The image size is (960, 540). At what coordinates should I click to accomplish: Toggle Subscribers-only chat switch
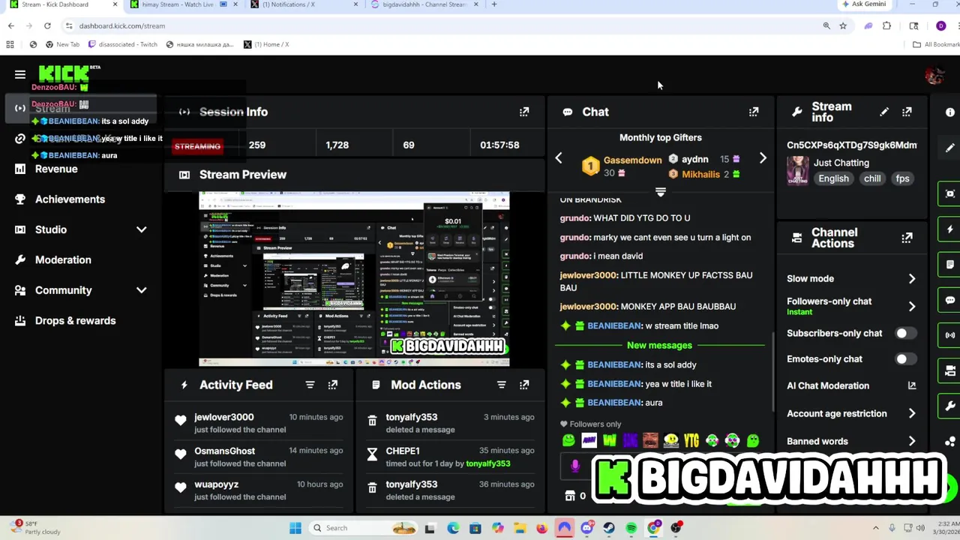tap(905, 333)
